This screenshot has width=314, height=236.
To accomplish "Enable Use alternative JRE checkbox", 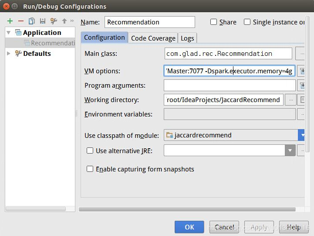I will coord(90,151).
